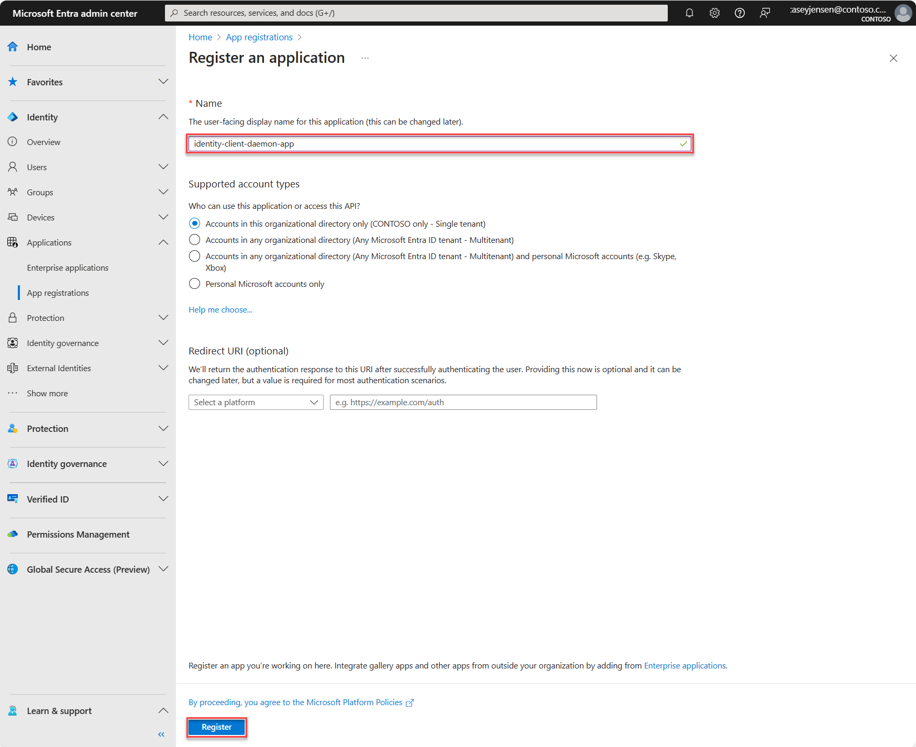
Task: Expand Verified ID in the sidebar
Action: [x=163, y=499]
